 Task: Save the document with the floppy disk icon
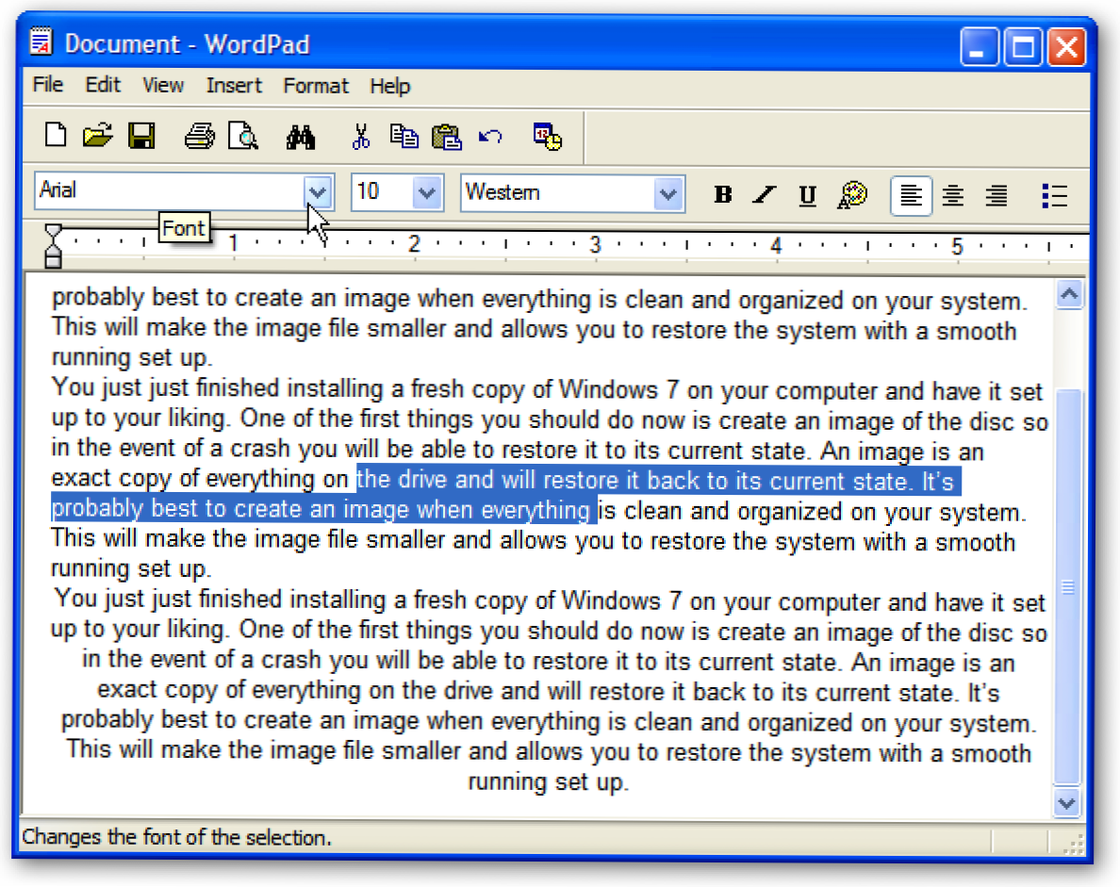click(141, 136)
